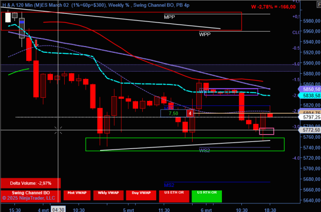Click the 5797,25 current price marker
Screen dimensions: 321x212
(x=310, y=117)
